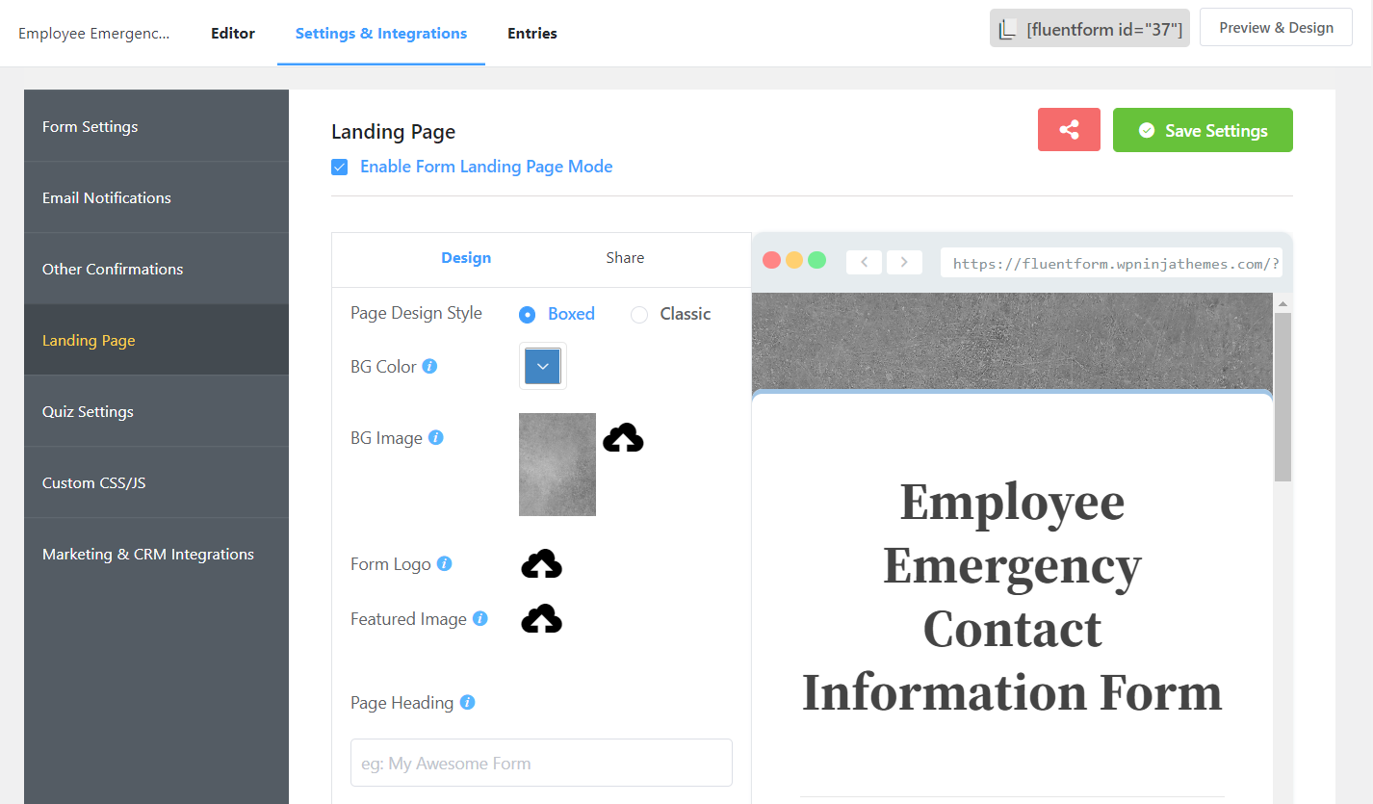Click the BG Color info tooltip icon
This screenshot has width=1373, height=804.
429,366
